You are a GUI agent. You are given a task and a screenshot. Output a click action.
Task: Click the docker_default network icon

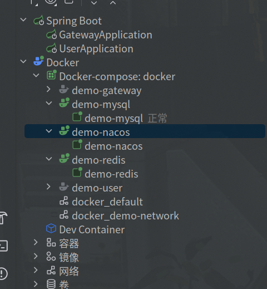(64, 201)
